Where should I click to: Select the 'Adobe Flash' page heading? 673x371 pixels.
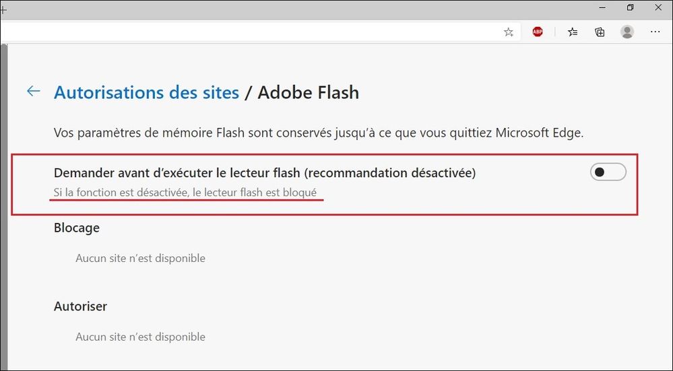tap(308, 93)
